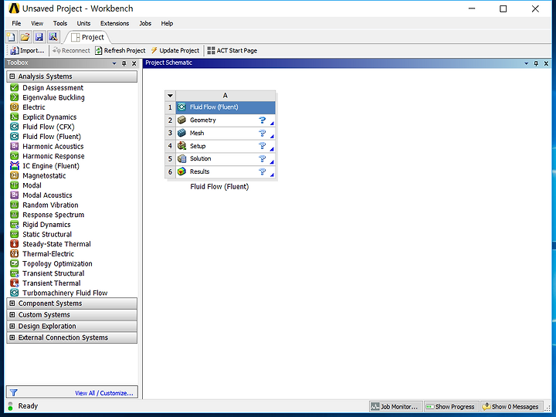The image size is (556, 417).
Task: Close the Toolbox panel
Action: (x=134, y=63)
